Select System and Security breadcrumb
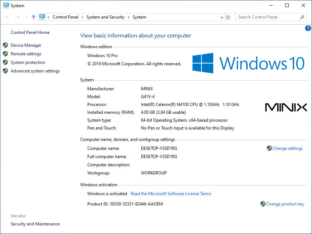 (106, 17)
